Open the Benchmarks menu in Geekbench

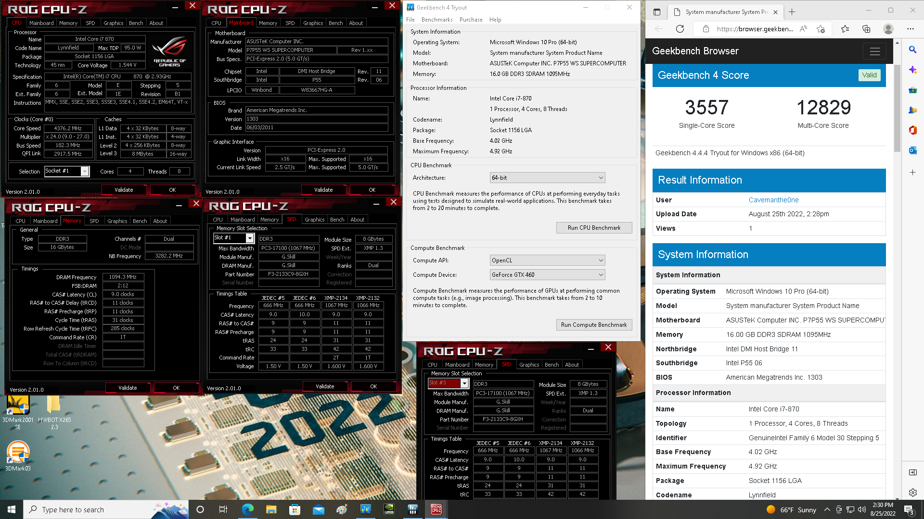436,20
